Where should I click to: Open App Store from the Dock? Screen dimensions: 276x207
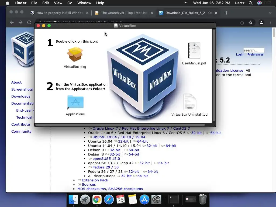tap(144, 199)
